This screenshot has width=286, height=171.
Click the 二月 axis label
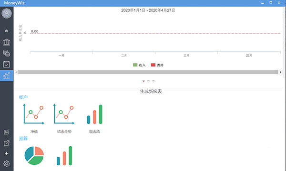click(124, 56)
